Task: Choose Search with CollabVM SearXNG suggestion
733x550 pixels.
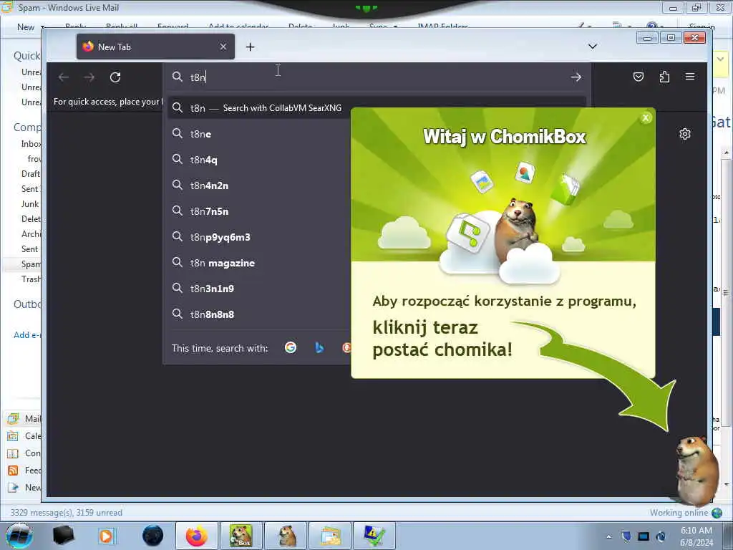Action: pos(259,108)
